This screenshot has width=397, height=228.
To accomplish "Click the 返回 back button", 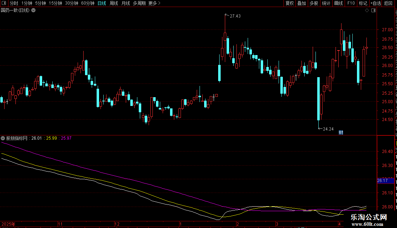I will pyautogui.click(x=388, y=3).
